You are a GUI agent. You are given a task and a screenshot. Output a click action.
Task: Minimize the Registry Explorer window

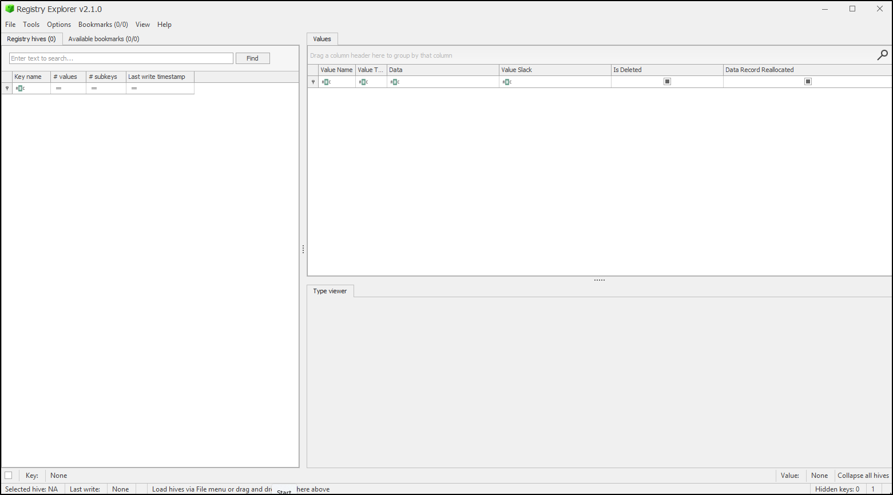point(825,9)
